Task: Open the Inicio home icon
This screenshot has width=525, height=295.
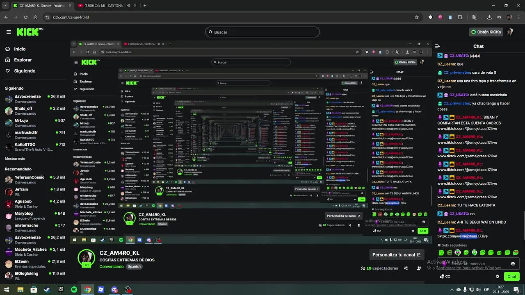Action: pos(7,49)
